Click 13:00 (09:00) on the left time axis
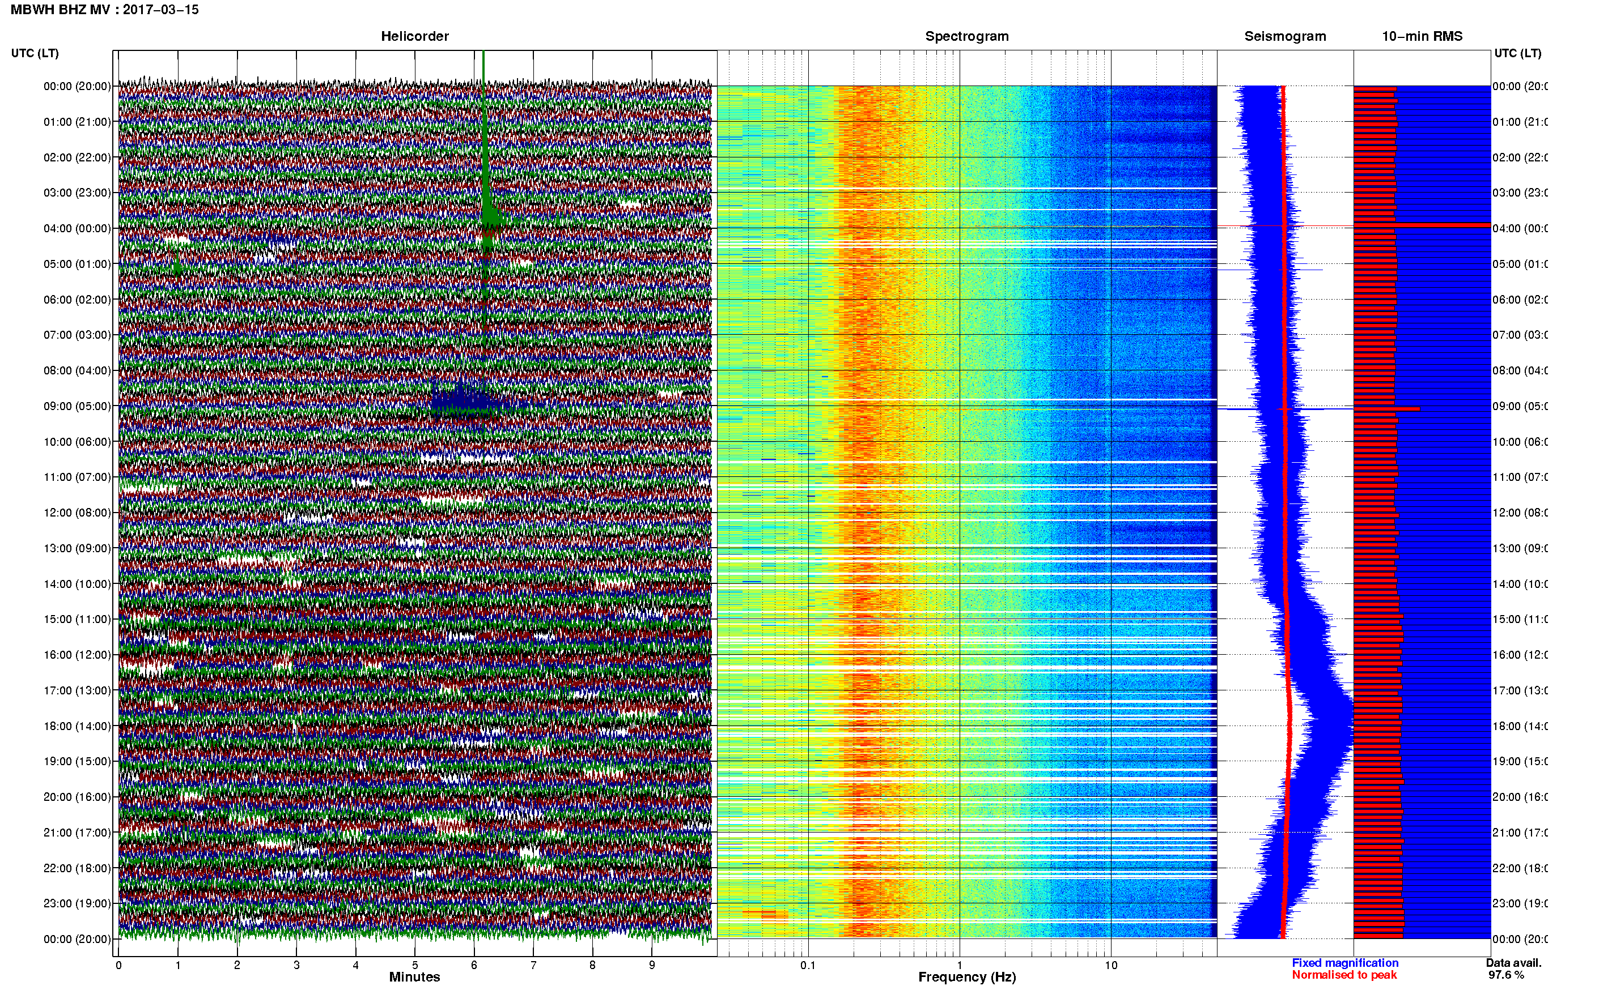This screenshot has height=1007, width=1612. (77, 548)
